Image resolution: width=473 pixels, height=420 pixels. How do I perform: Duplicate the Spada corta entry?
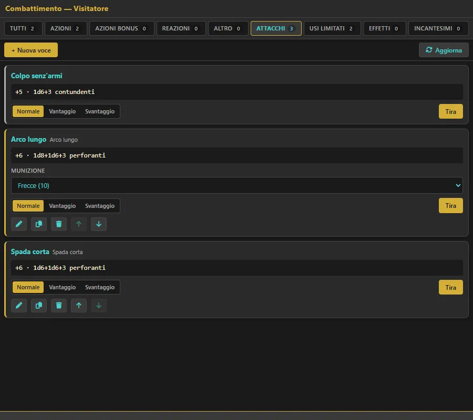click(38, 306)
